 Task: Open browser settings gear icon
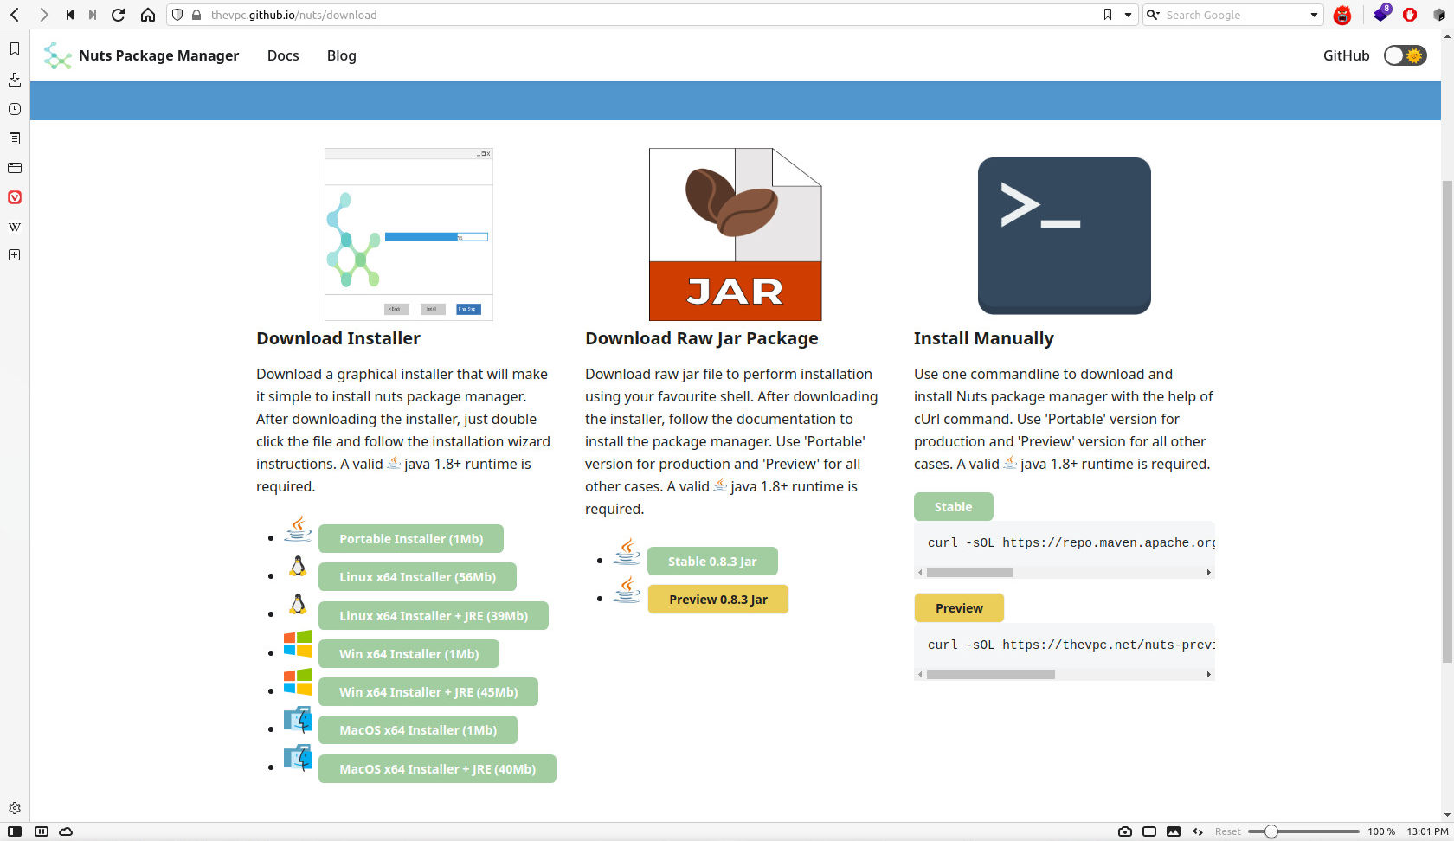pyautogui.click(x=15, y=808)
